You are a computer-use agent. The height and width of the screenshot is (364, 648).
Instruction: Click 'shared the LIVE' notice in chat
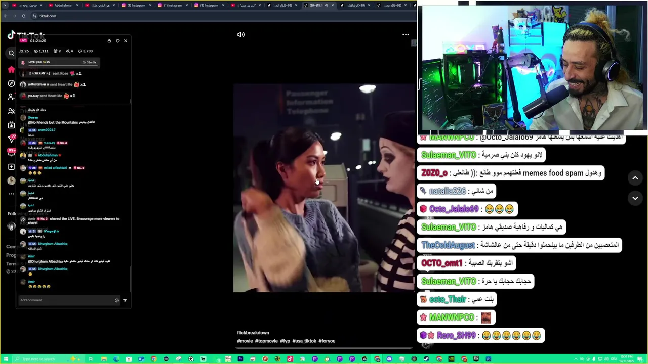tap(73, 220)
